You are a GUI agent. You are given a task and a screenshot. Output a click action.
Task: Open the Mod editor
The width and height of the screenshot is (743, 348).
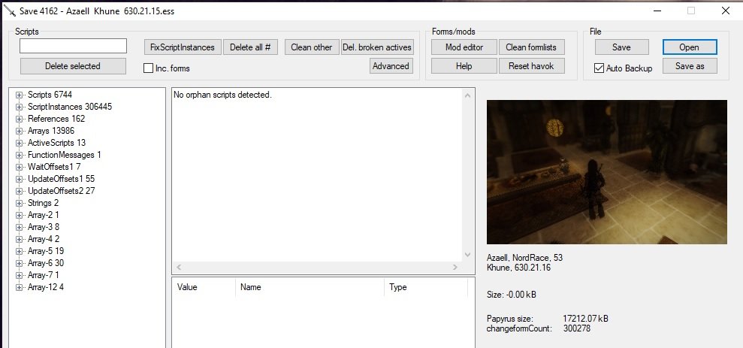[464, 47]
